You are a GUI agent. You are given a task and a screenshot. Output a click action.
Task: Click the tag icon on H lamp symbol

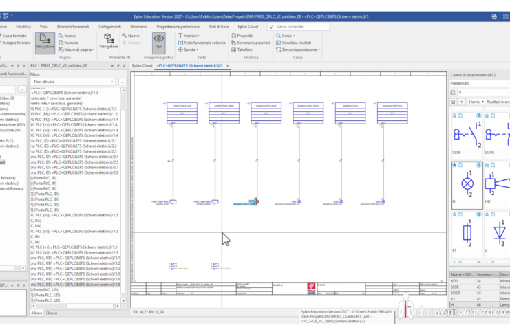(x=460, y=165)
